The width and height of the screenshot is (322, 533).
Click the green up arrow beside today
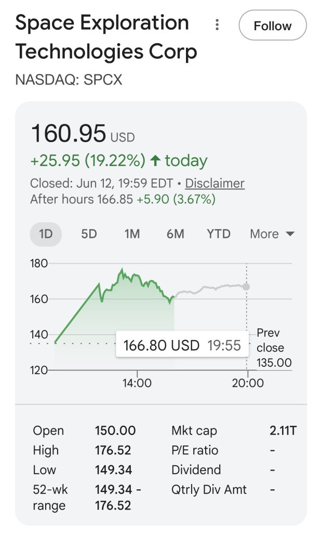coord(155,160)
